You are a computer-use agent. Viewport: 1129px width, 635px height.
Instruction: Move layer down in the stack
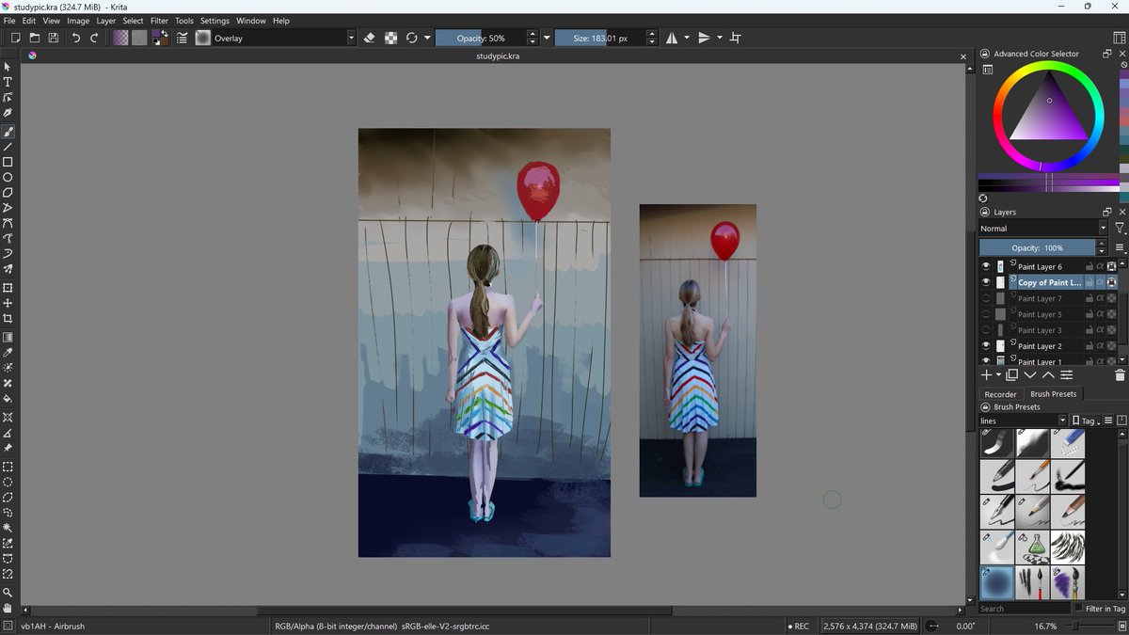coord(1030,374)
